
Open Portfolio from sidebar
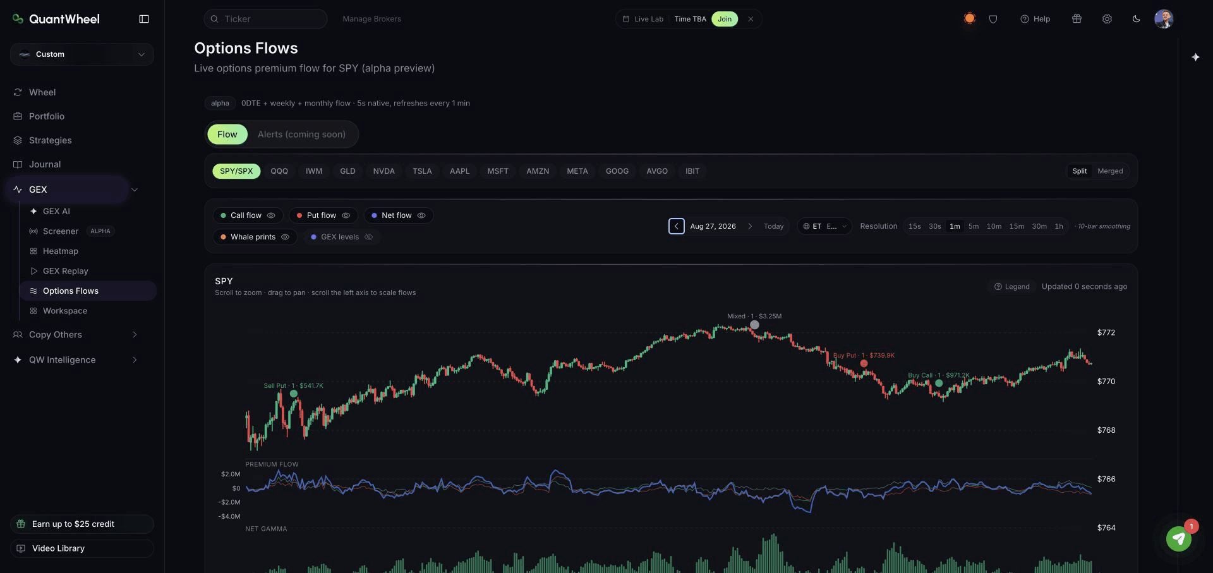[47, 116]
